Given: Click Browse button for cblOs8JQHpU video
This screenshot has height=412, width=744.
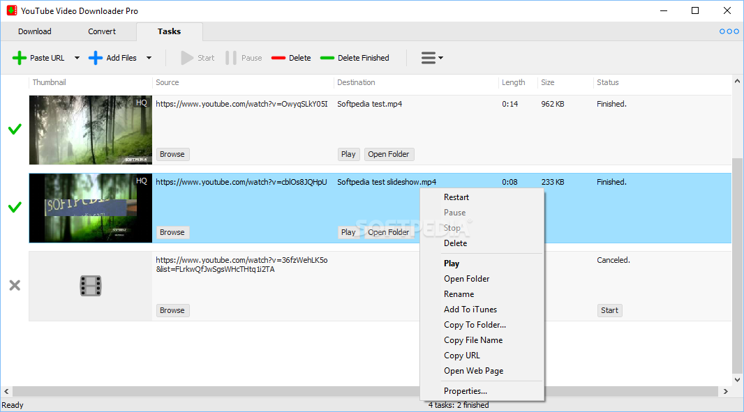Looking at the screenshot, I should pos(172,232).
